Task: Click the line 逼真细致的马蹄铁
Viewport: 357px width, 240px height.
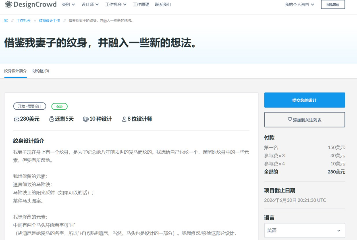Action: pyautogui.click(x=33, y=185)
